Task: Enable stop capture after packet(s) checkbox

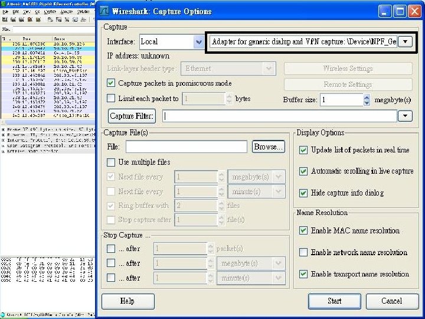Action: click(111, 249)
